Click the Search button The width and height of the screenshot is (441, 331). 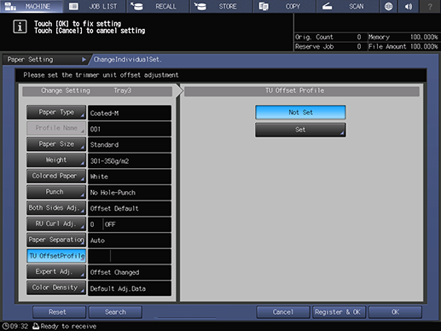click(115, 312)
